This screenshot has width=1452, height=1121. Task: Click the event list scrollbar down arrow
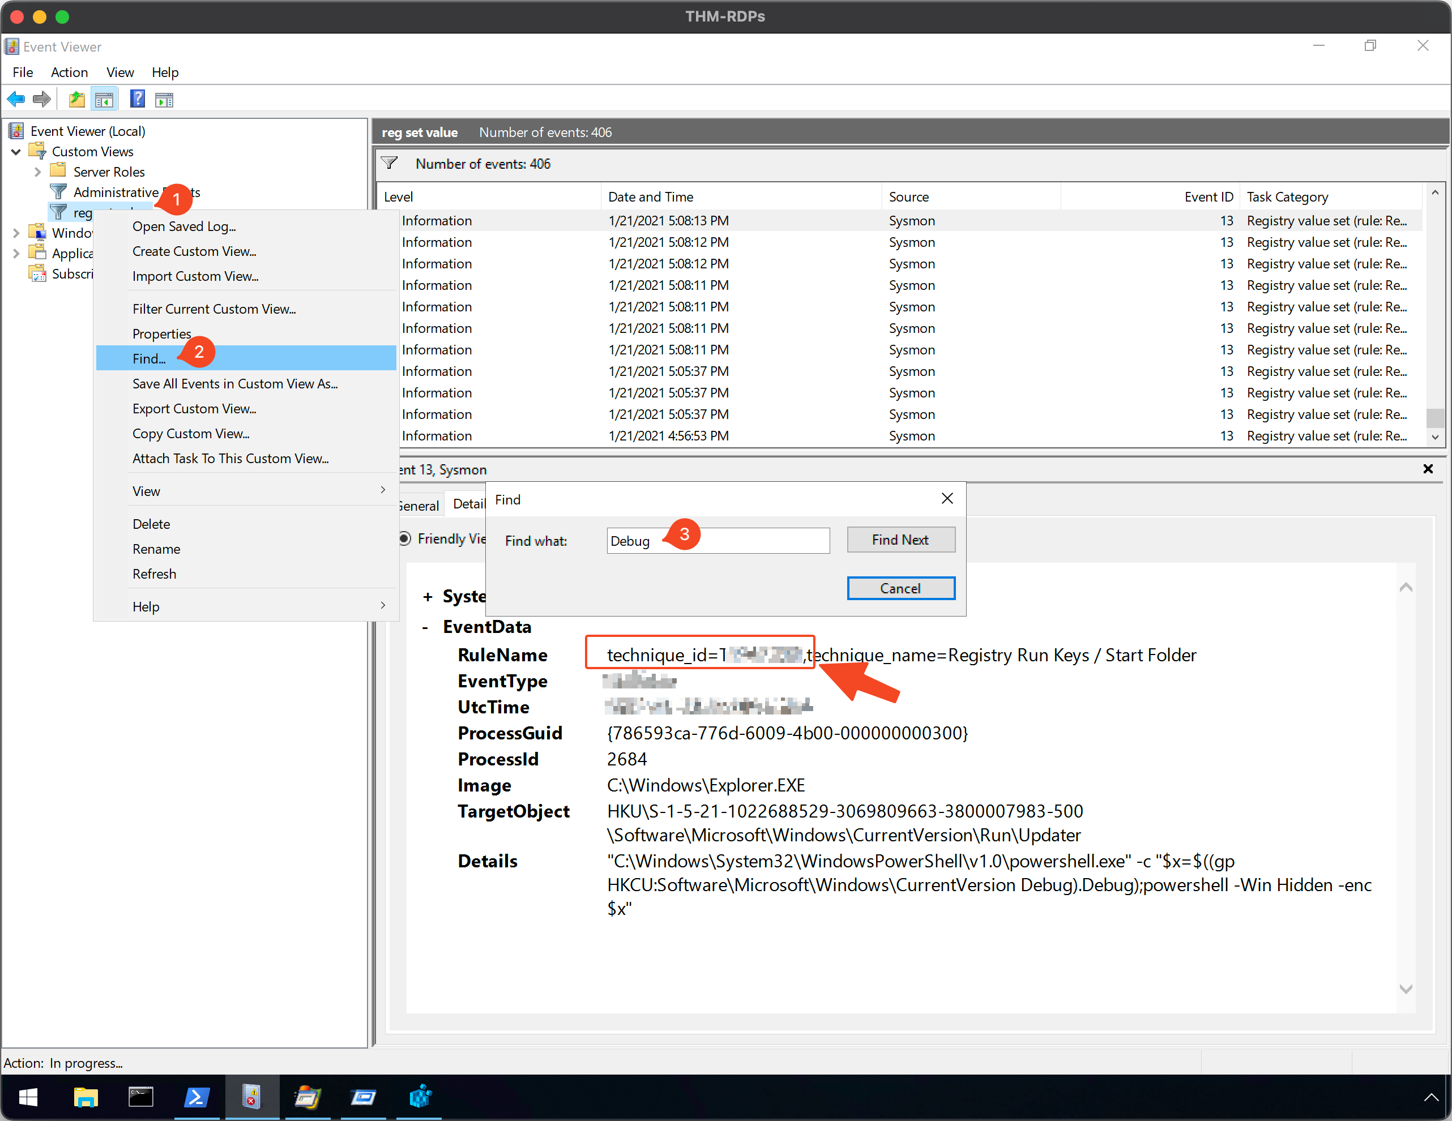1434,437
